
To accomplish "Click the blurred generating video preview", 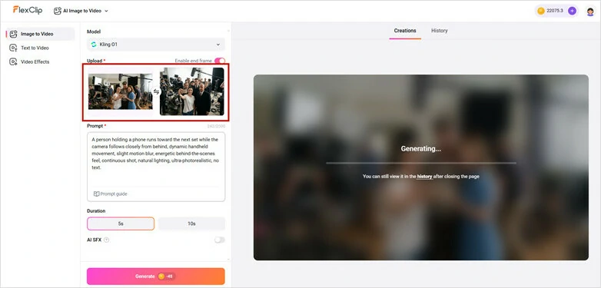I will (421, 167).
